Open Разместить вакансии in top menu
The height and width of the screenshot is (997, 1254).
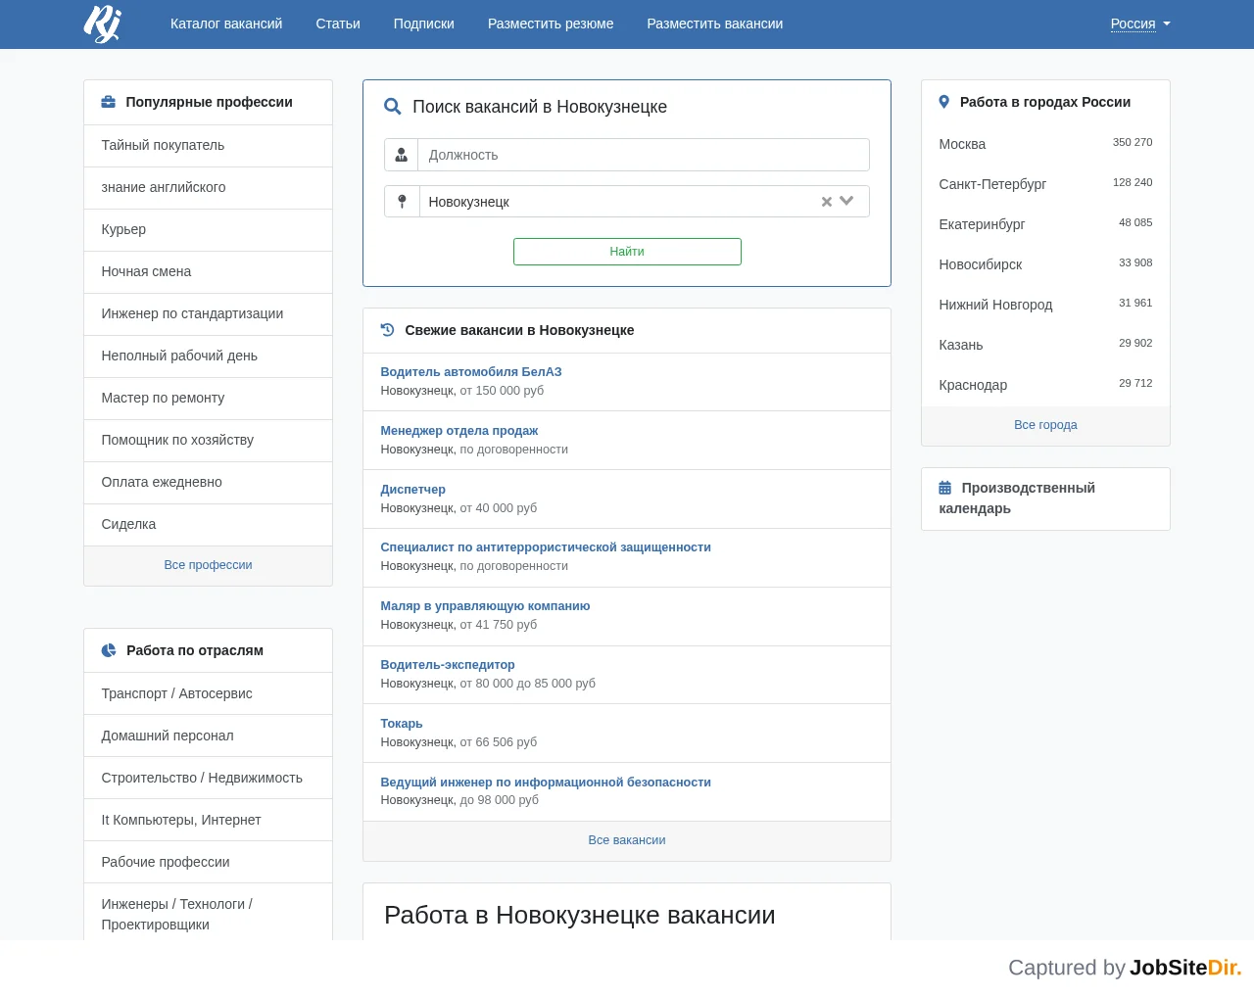click(x=715, y=24)
